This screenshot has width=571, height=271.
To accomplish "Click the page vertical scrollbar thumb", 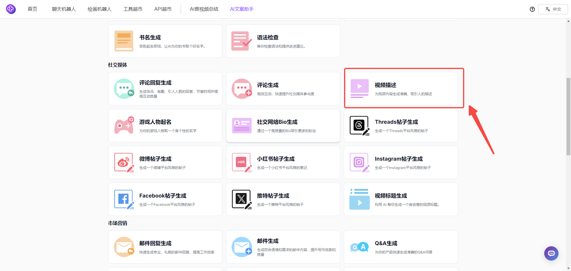I will click(568, 117).
